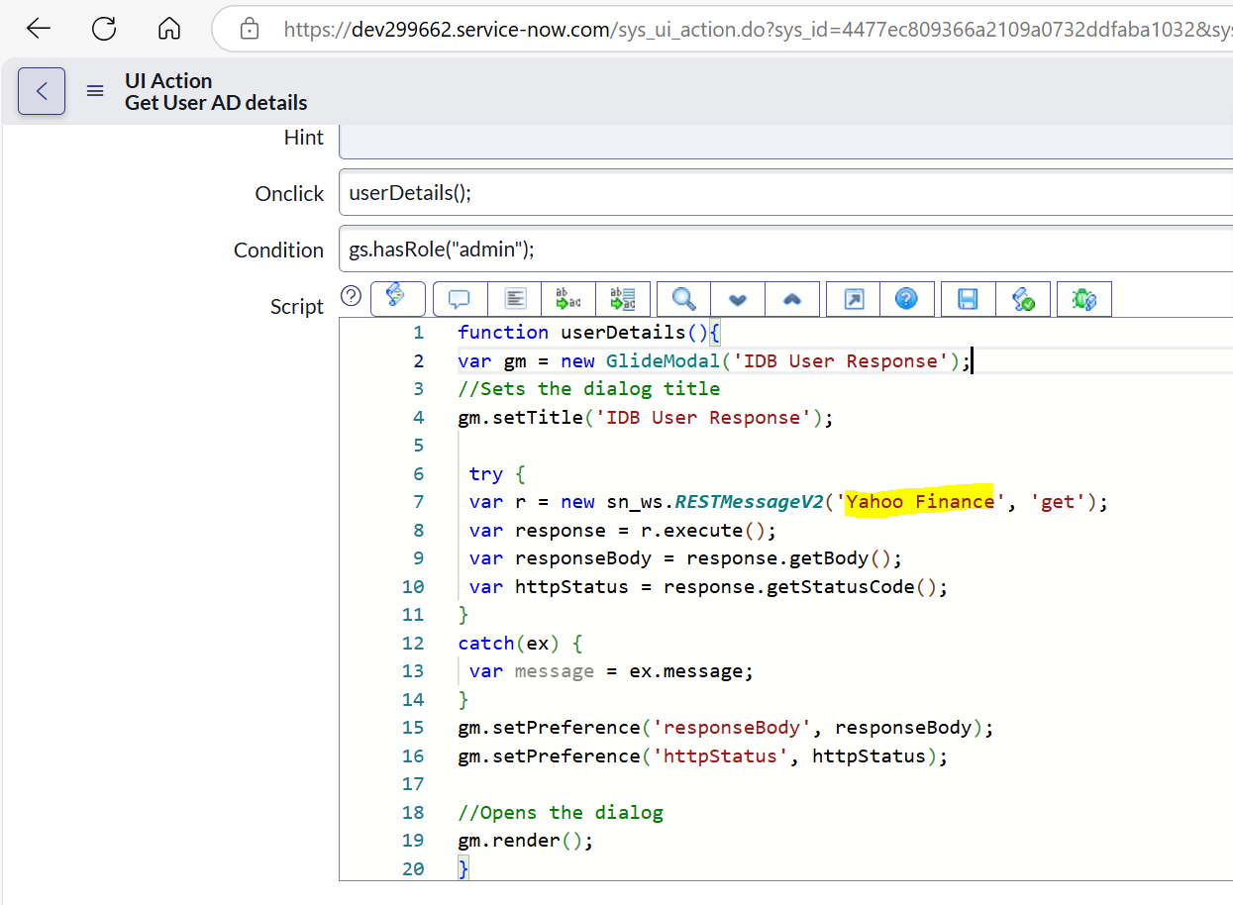
Task: Click the GlideModal line 2 code
Action: click(715, 361)
